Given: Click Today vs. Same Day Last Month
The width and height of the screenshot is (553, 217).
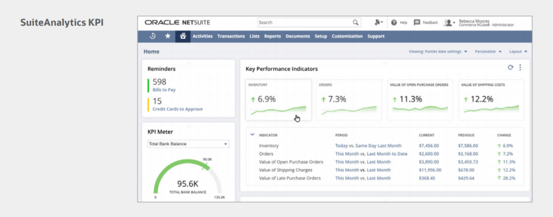Looking at the screenshot, I should [x=368, y=146].
